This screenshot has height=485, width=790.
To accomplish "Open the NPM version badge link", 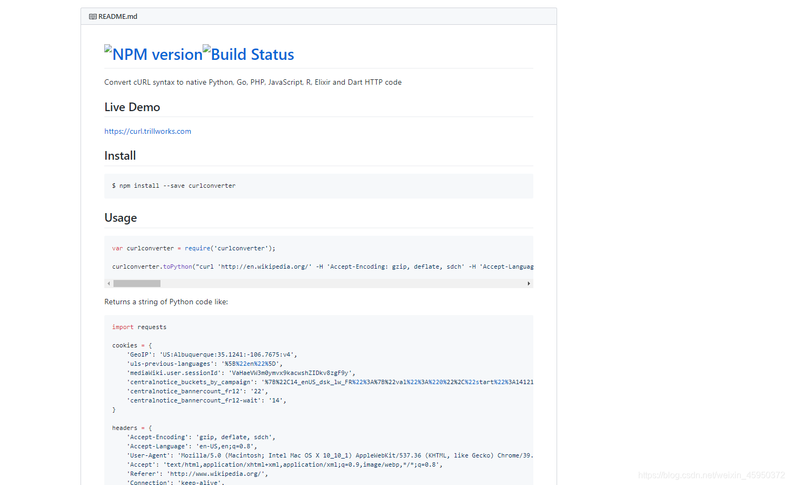I will click(x=153, y=54).
